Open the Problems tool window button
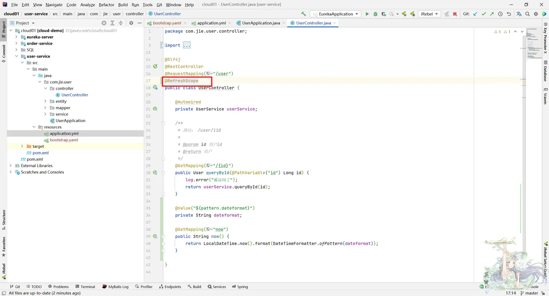Viewport: 549px width, 296px height. point(58,287)
